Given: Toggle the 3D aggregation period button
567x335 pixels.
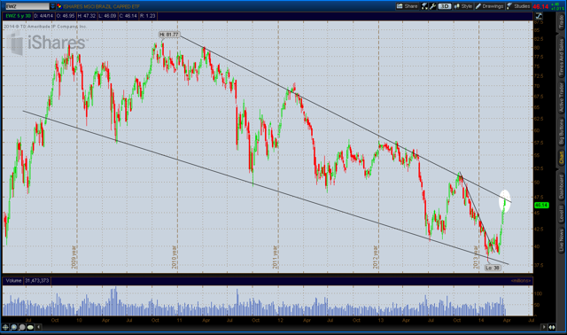Looking at the screenshot, I should [x=445, y=6].
